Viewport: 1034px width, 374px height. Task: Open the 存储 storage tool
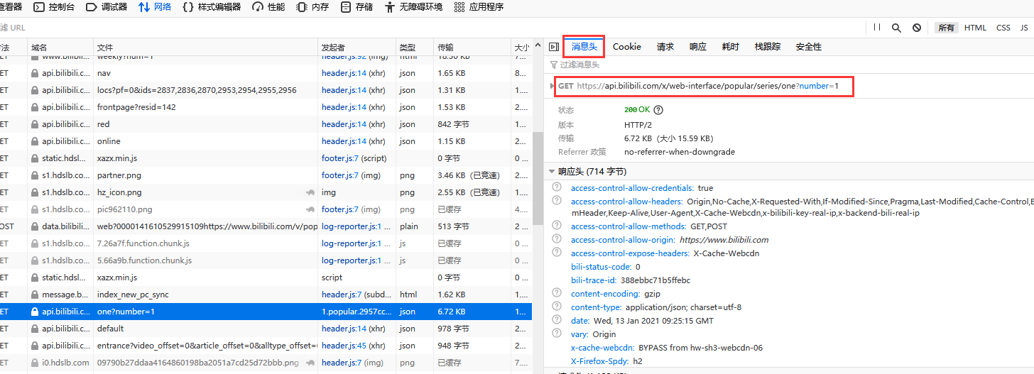point(357,7)
